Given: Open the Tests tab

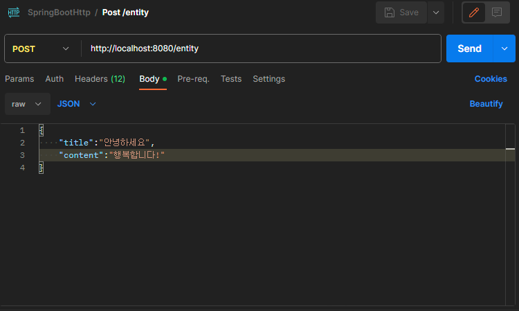Looking at the screenshot, I should 231,79.
